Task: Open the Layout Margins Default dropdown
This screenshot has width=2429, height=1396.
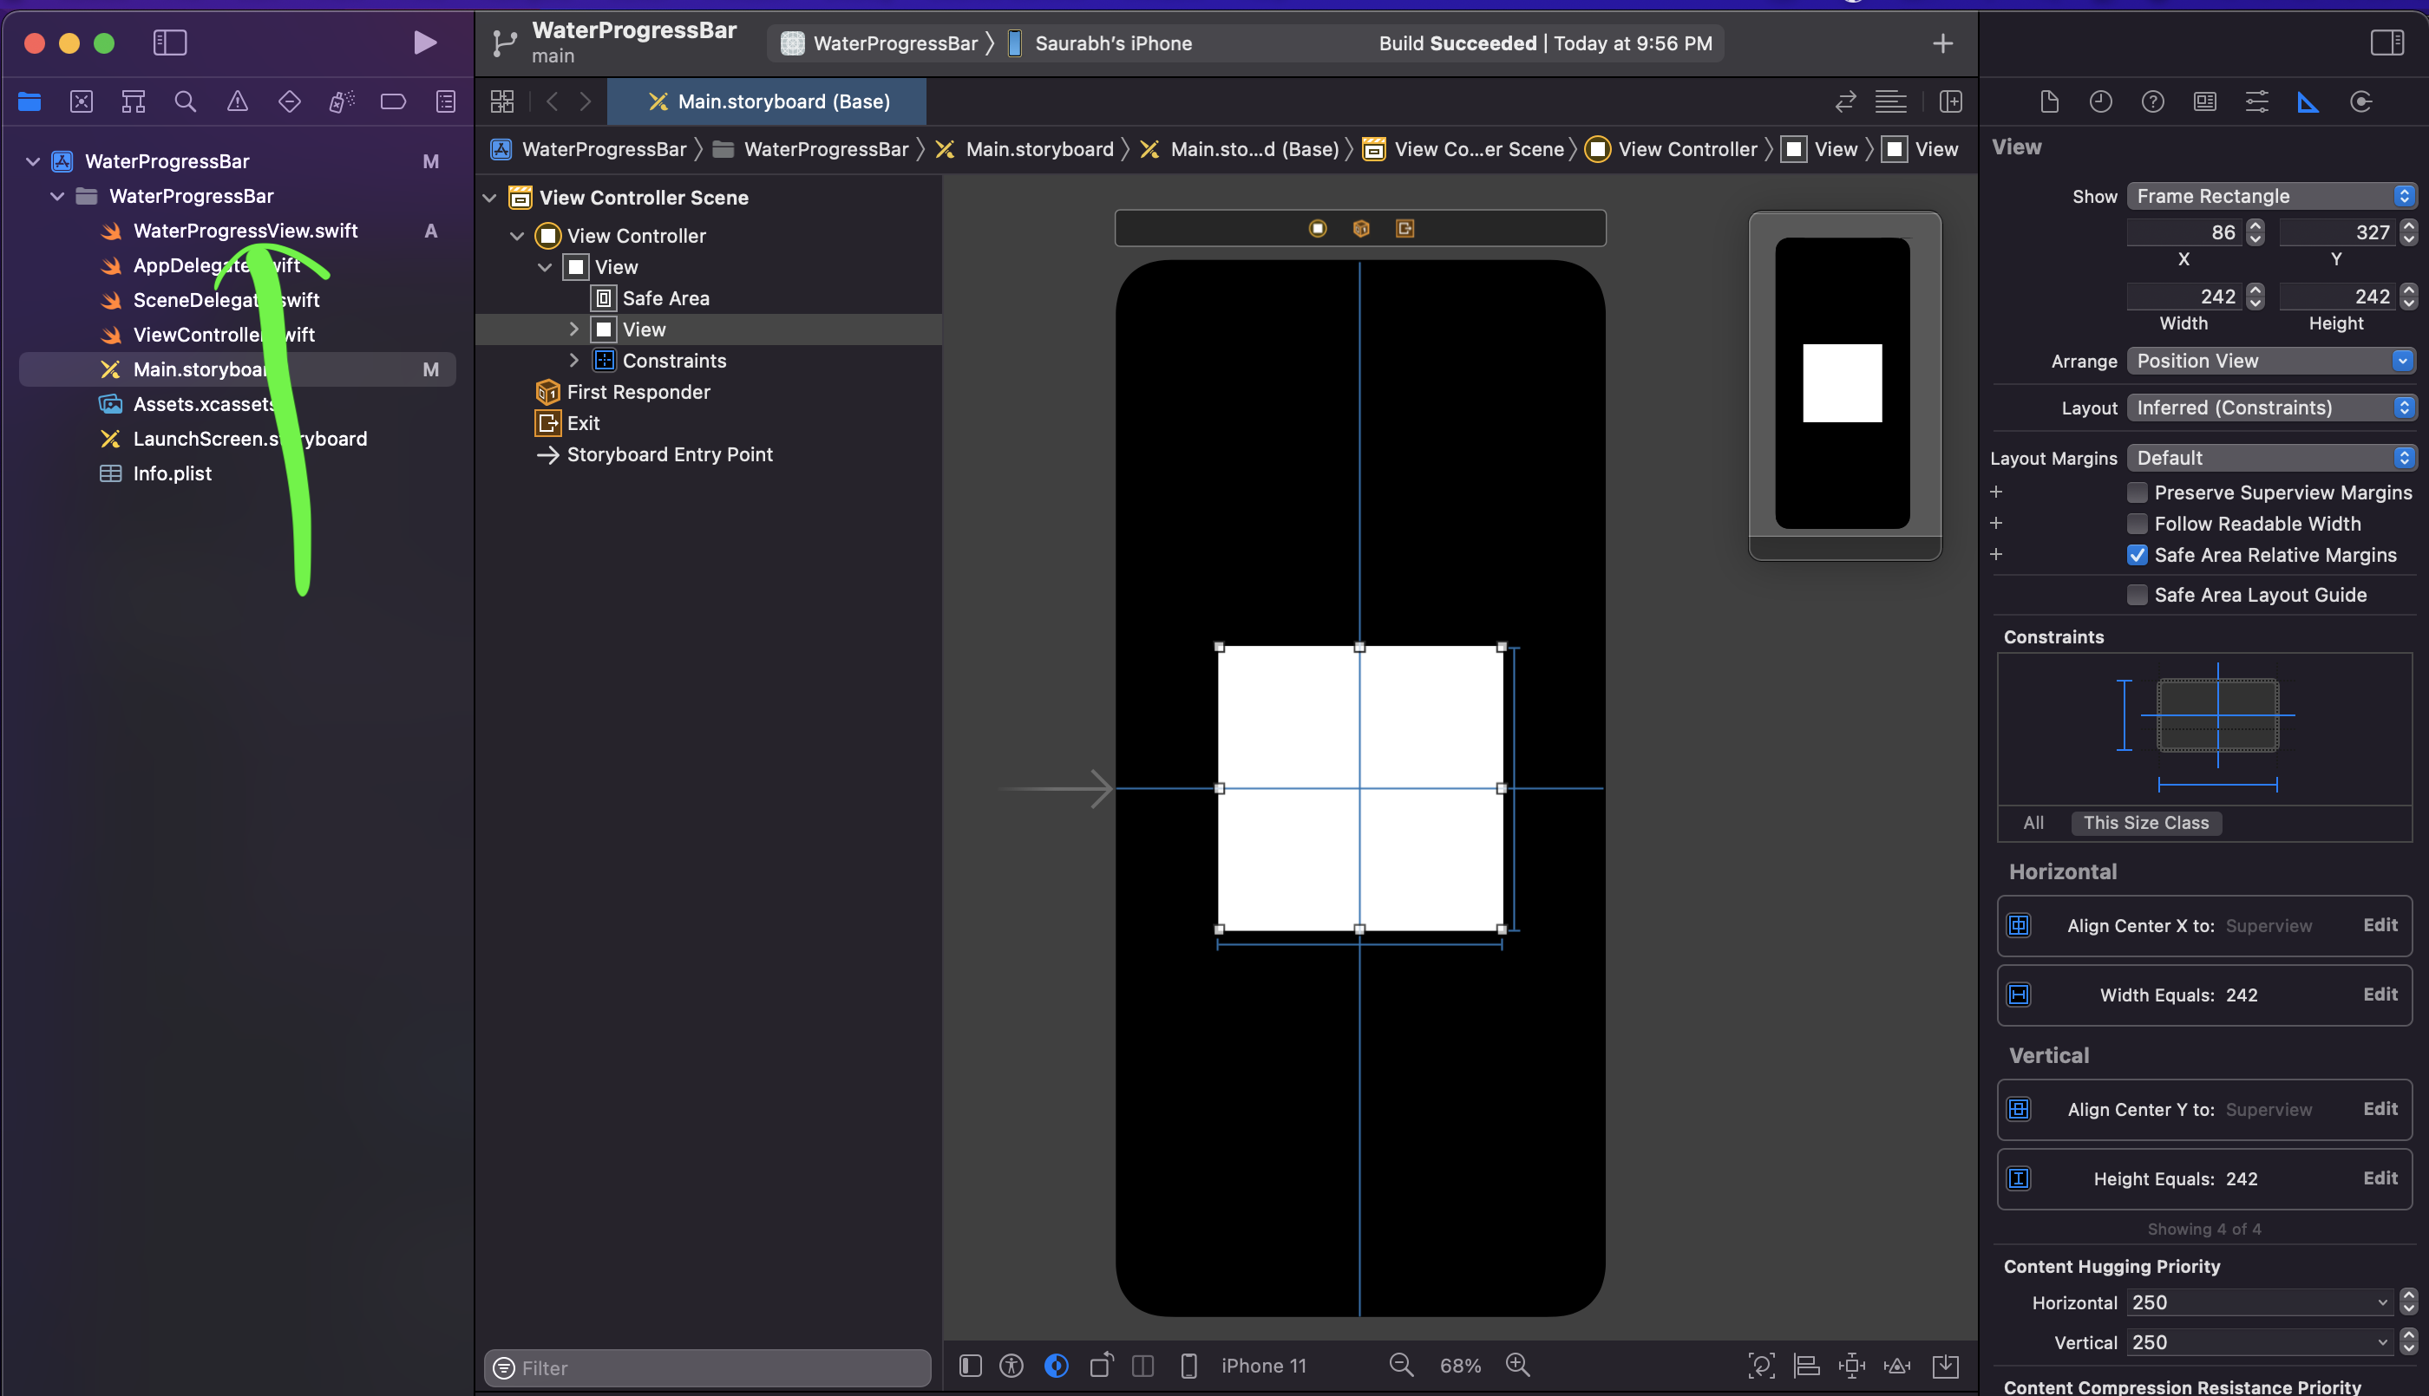Action: (x=2271, y=459)
